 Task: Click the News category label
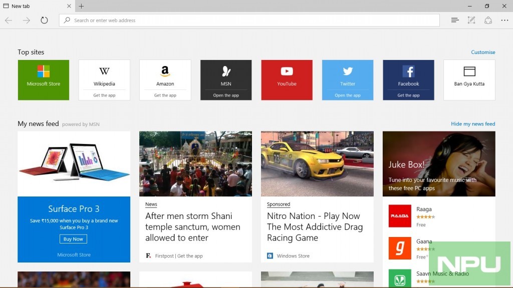pyautogui.click(x=151, y=204)
